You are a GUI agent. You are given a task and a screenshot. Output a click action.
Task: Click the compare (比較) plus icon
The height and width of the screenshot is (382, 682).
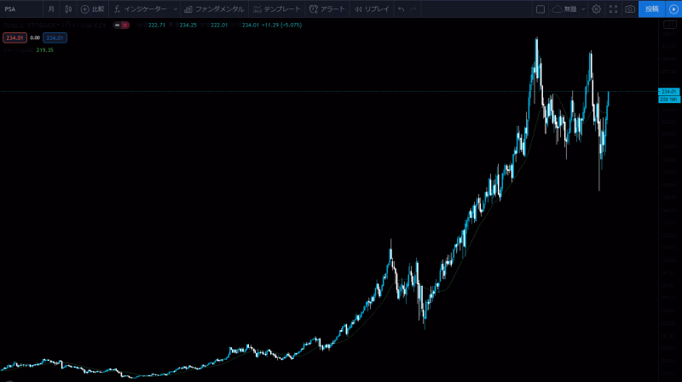pos(85,9)
